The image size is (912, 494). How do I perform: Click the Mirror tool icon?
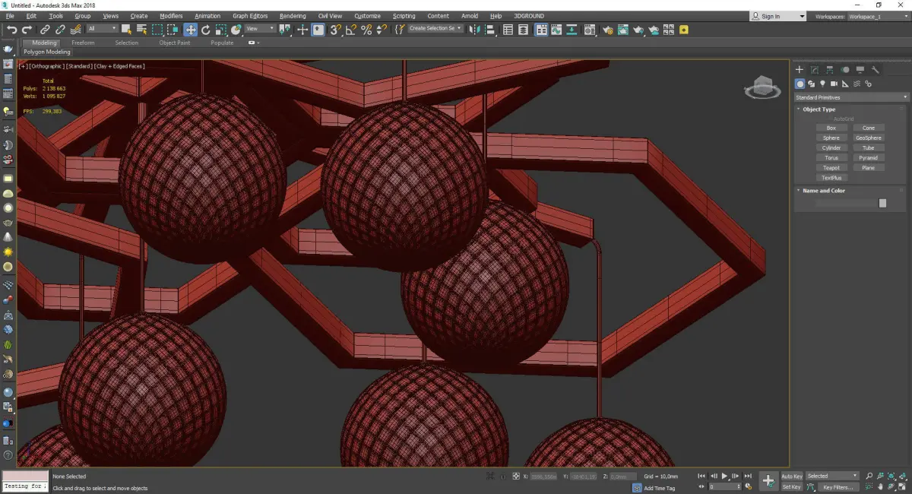coord(474,30)
